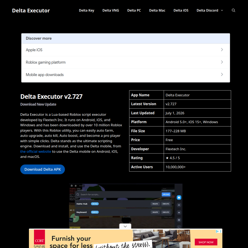Click EXECUTE on the HoHo Hub row

click(x=166, y=204)
